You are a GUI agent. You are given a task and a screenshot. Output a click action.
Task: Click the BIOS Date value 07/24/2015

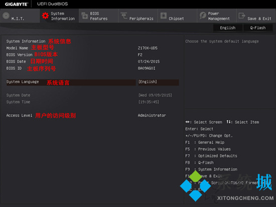click(149, 62)
